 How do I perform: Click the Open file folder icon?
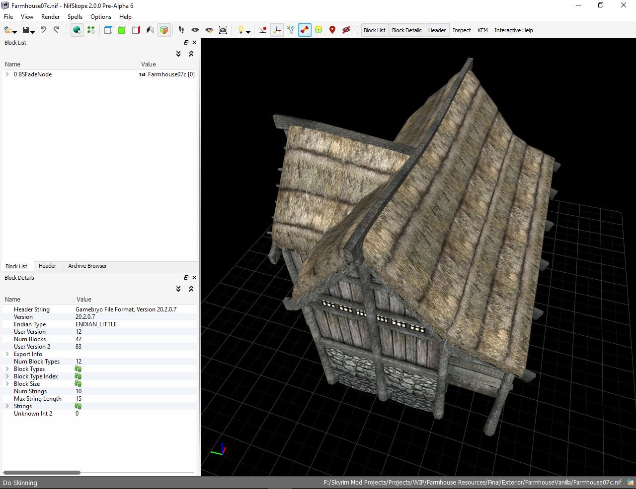click(8, 30)
